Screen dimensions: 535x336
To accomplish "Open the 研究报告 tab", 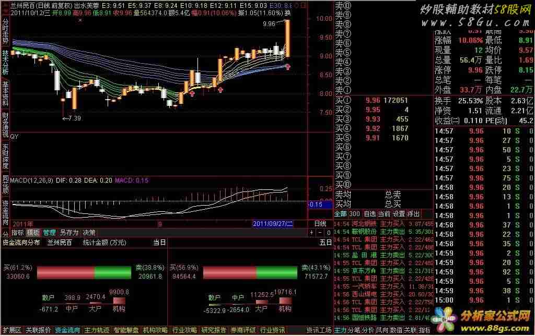I will click(x=214, y=330).
